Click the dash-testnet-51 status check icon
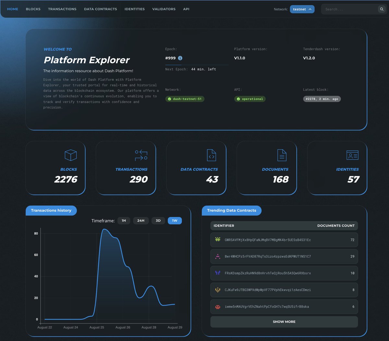The width and height of the screenshot is (389, 341). [170, 99]
